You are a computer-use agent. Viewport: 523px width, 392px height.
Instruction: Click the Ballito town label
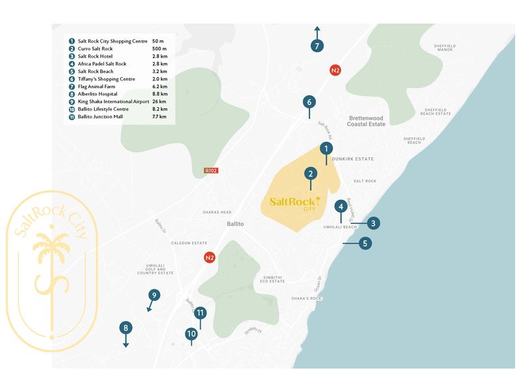coord(235,223)
